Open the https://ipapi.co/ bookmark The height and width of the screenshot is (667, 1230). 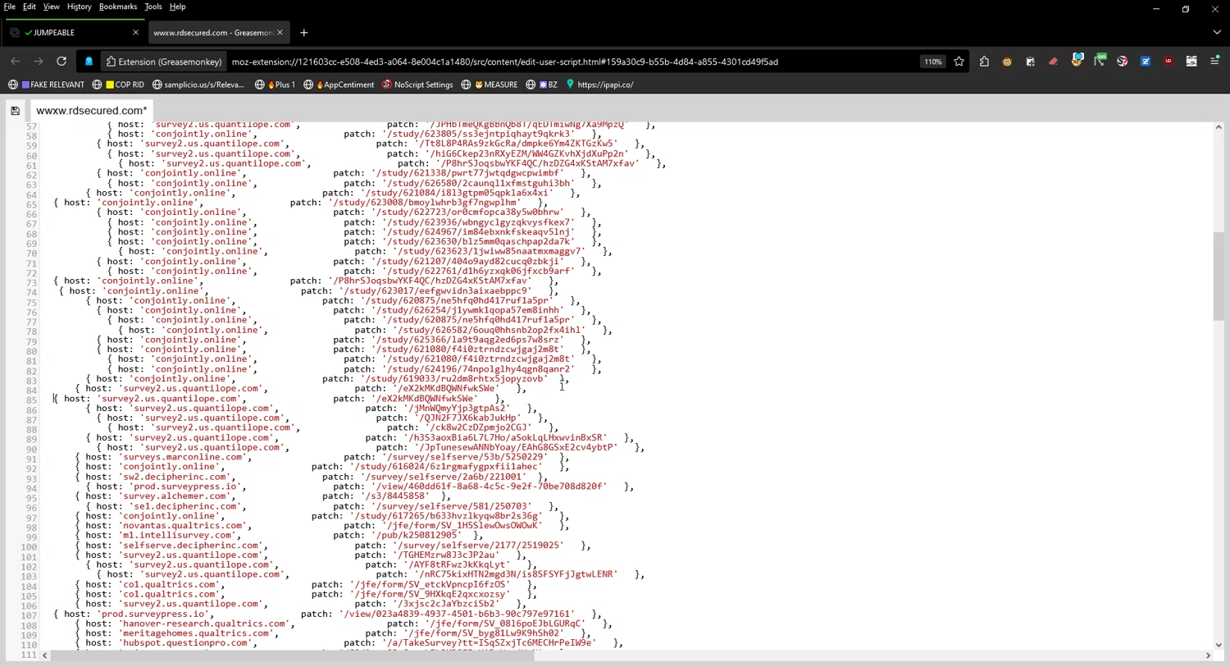pyautogui.click(x=599, y=85)
